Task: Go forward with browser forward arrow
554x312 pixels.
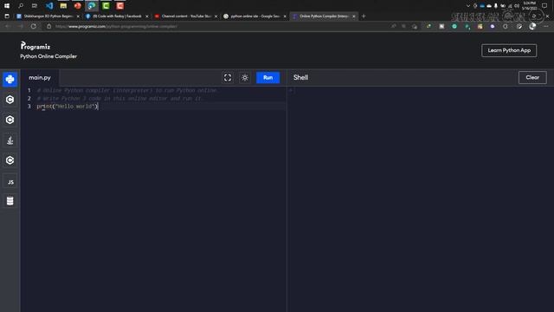Action: click(21, 26)
